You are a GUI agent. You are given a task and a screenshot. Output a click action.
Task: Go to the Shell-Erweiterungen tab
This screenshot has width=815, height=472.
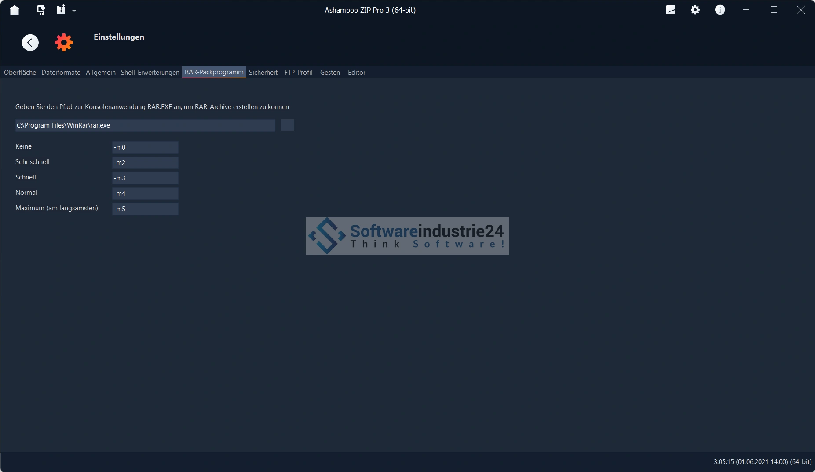[x=150, y=73]
